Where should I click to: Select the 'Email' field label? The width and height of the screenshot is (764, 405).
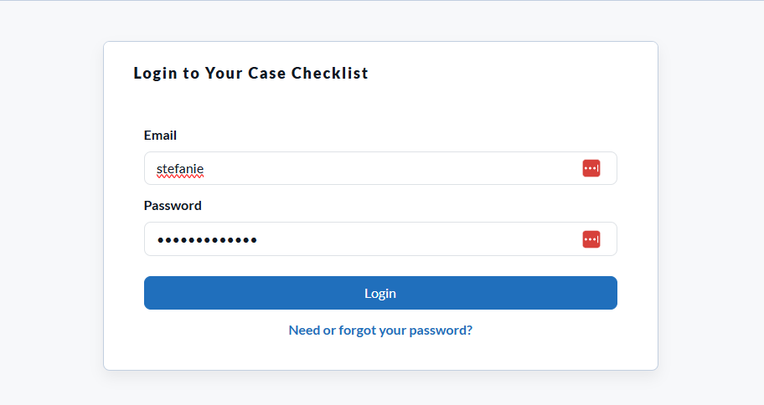[x=160, y=136]
